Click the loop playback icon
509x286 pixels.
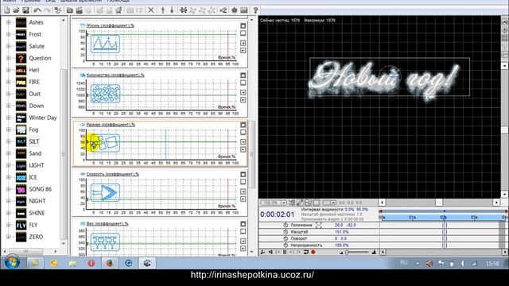[305, 252]
